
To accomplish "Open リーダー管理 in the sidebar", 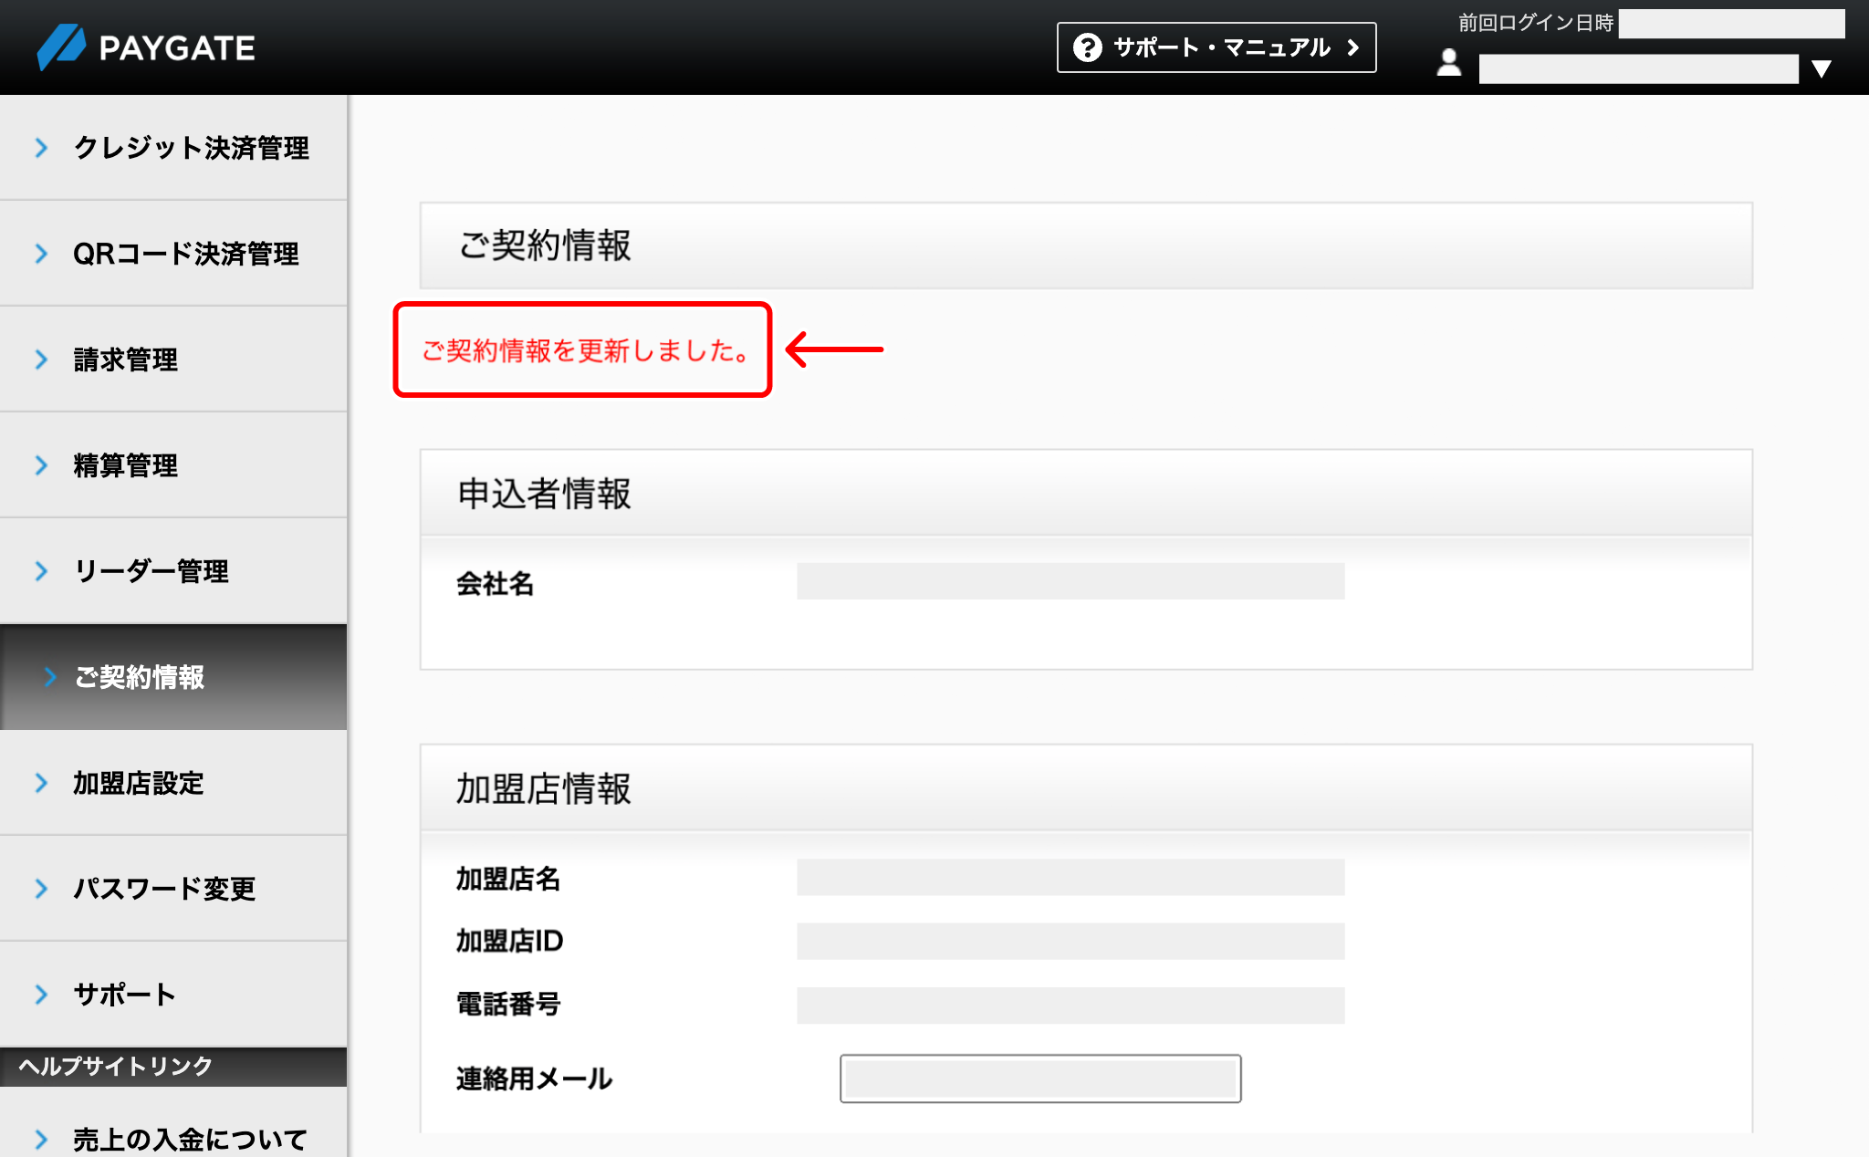I will [173, 571].
